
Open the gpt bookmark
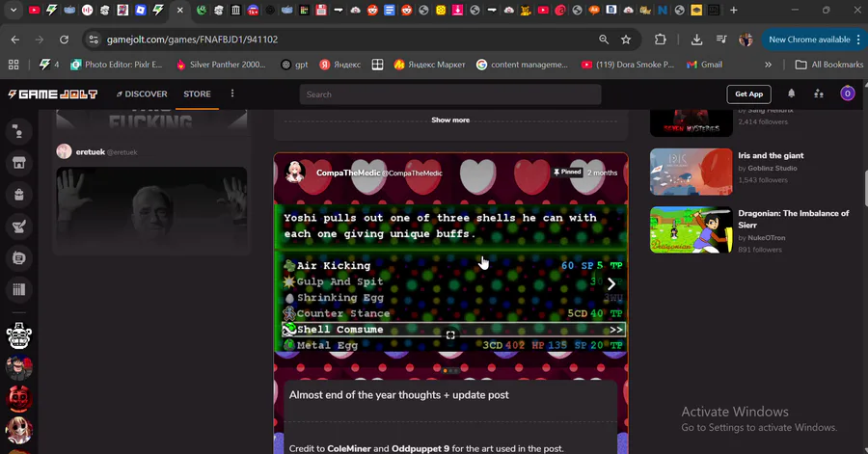tap(294, 65)
